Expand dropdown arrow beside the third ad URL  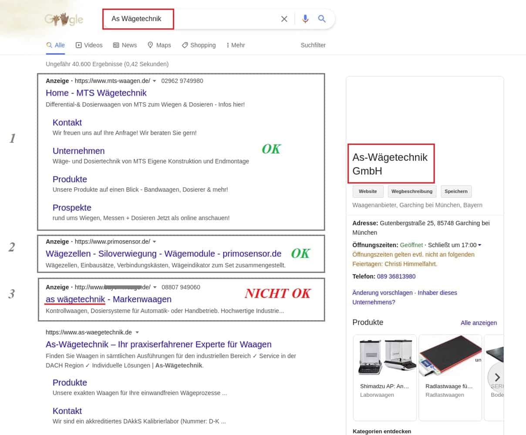click(x=155, y=288)
